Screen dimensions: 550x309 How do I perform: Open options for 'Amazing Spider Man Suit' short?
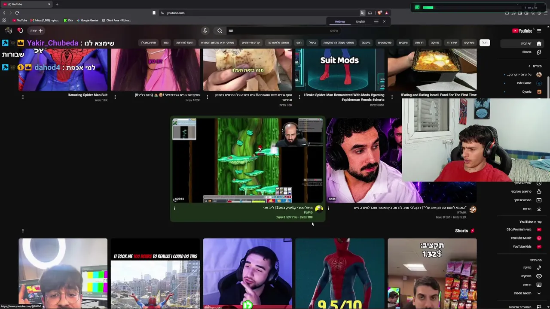pos(23,97)
